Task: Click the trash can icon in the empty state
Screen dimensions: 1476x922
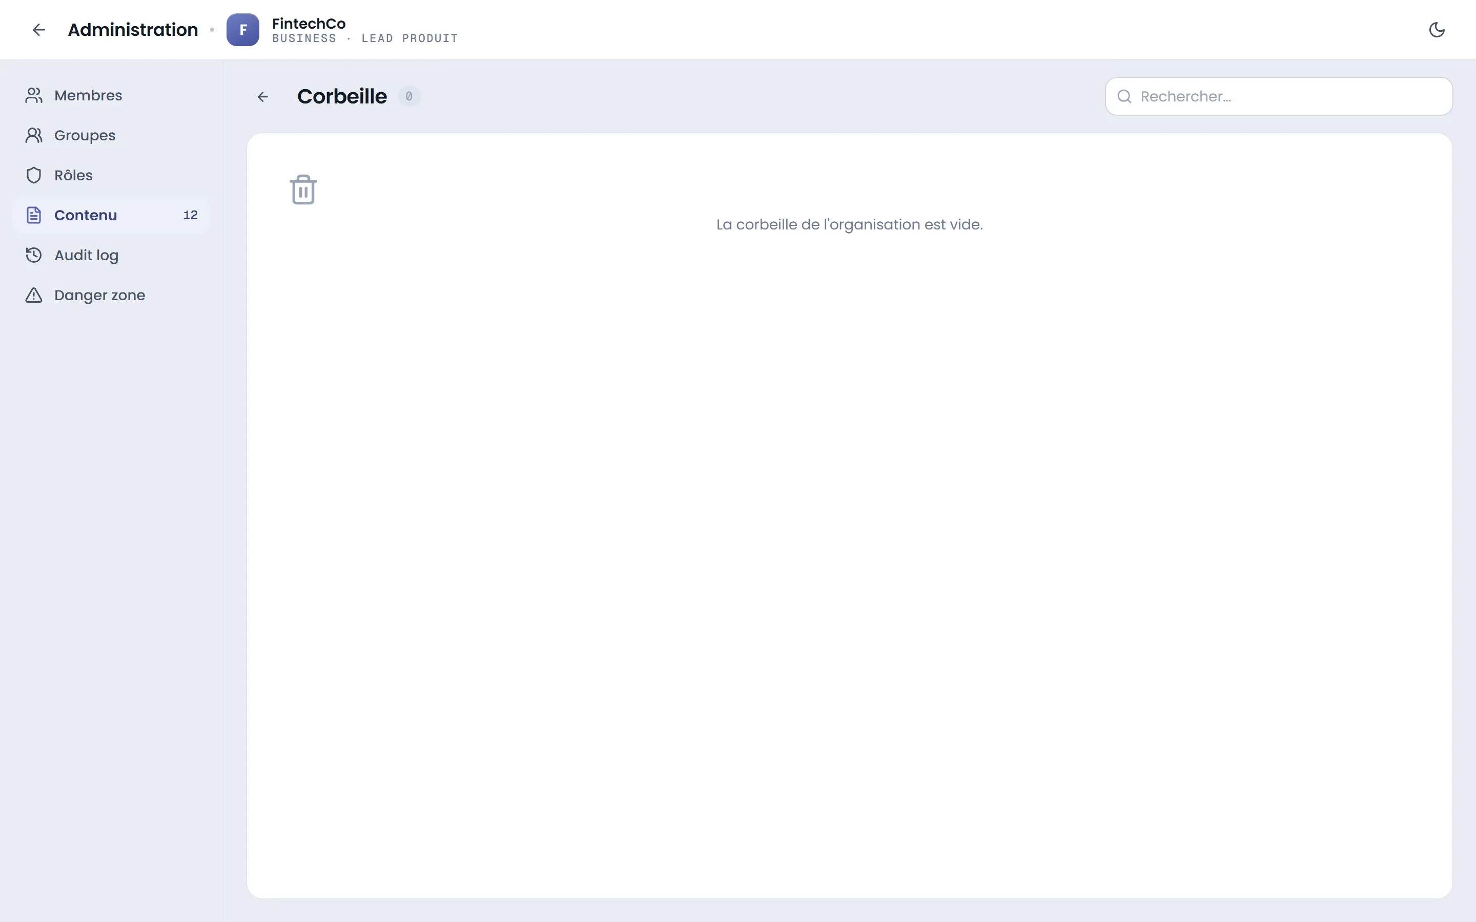Action: point(303,190)
